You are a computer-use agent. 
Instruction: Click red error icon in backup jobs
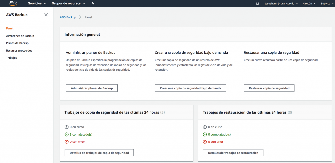point(67,142)
